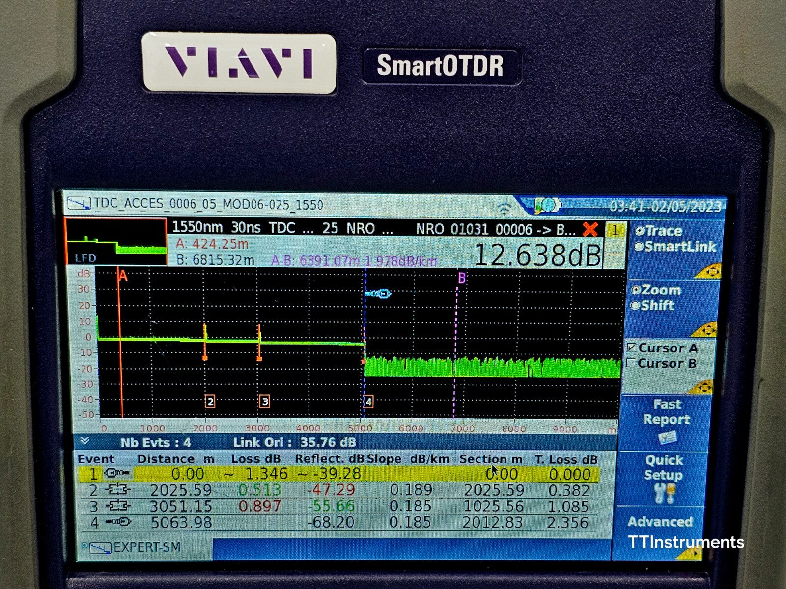
Task: Click the Wi-Fi status icon
Action: pos(504,208)
